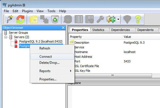Click the view data grid icon
The height and width of the screenshot is (108, 160).
[x=79, y=19]
